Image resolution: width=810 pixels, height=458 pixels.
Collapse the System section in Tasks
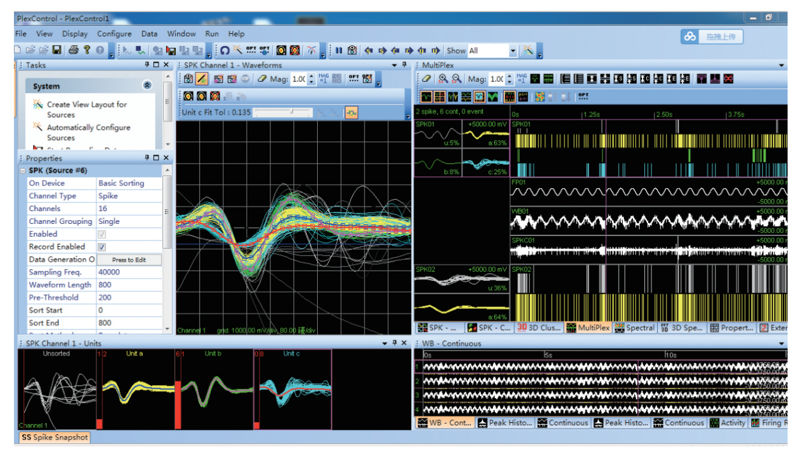pyautogui.click(x=147, y=86)
